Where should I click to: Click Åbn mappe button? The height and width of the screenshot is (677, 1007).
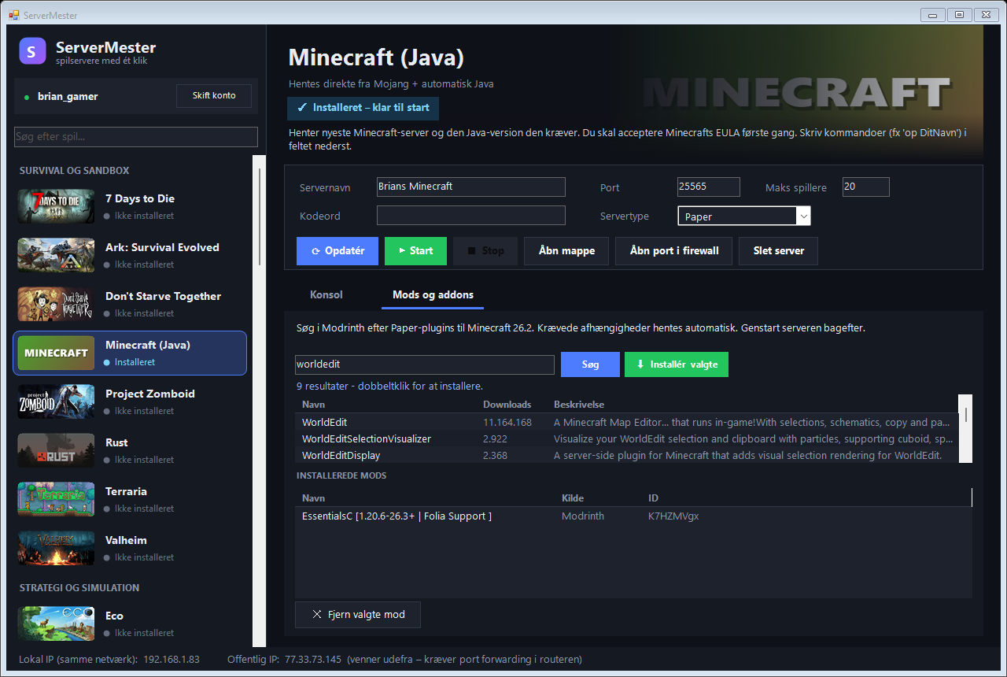coord(566,251)
